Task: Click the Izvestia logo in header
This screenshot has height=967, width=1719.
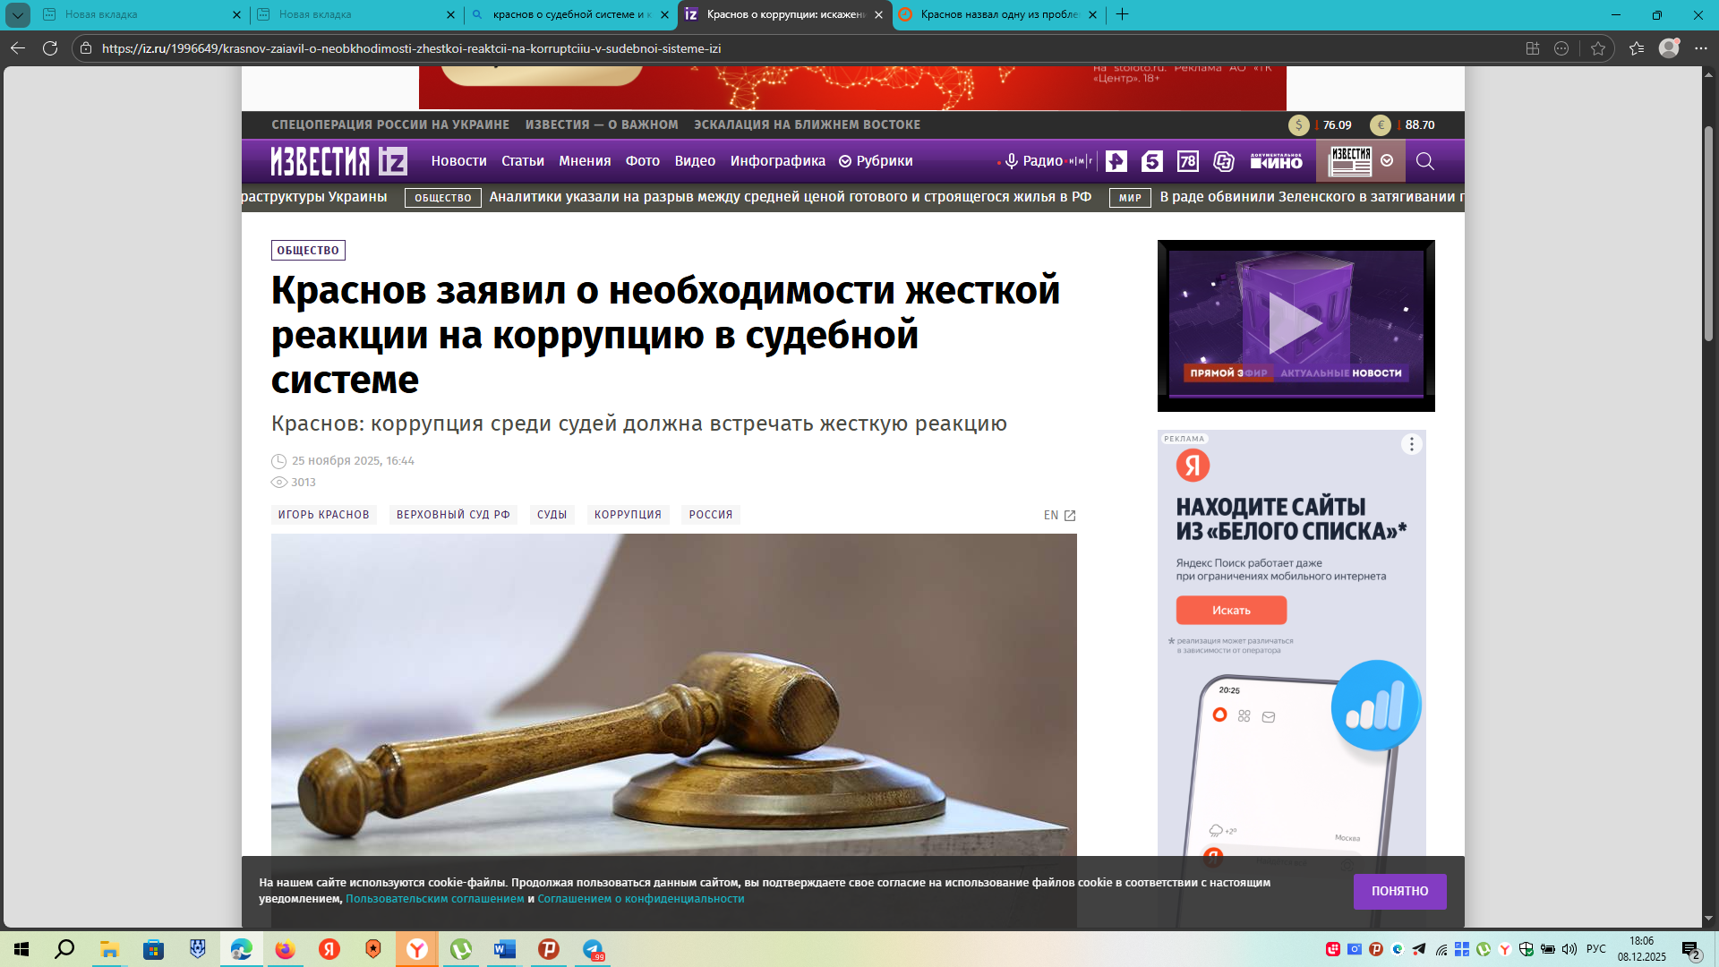Action: (338, 161)
